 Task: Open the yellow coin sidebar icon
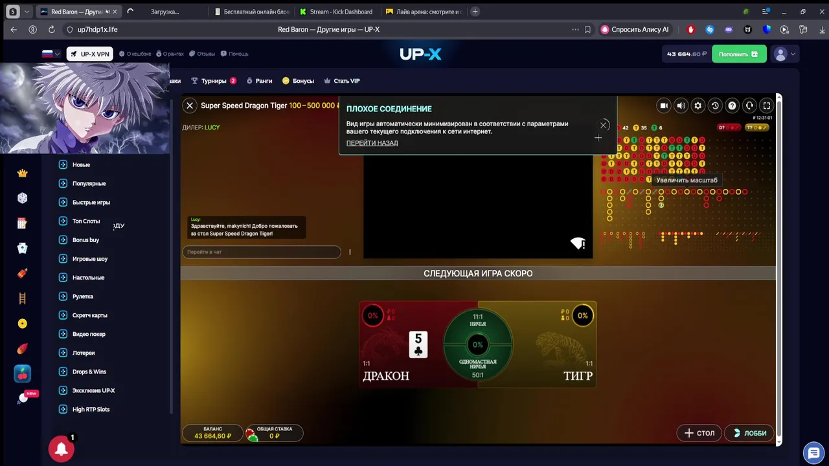[23, 324]
